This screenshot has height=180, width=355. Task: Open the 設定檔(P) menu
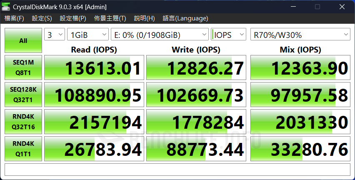pos(73,18)
